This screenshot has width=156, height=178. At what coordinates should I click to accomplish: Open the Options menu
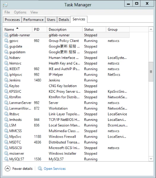[20, 12]
